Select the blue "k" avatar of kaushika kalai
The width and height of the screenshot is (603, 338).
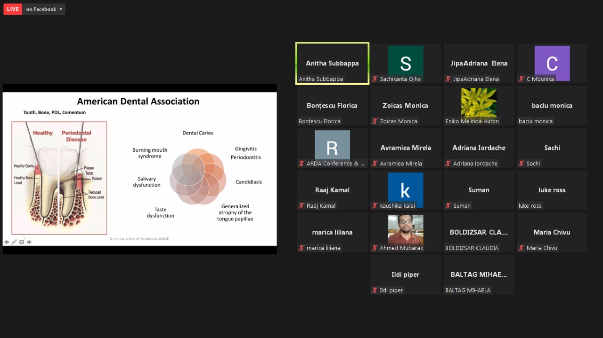[x=406, y=190]
